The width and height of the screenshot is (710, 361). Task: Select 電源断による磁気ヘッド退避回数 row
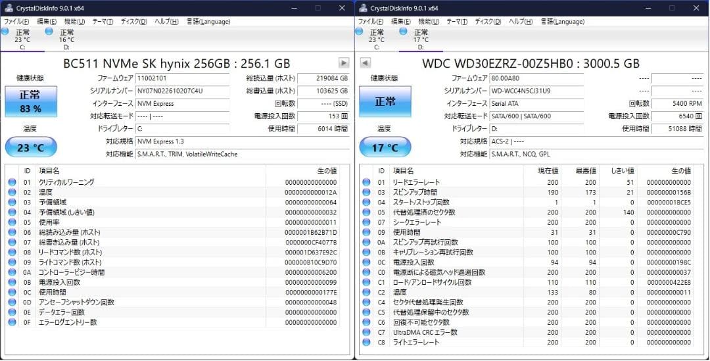(527, 272)
